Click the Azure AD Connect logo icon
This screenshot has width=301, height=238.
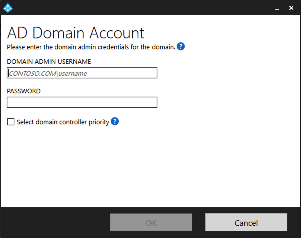8,8
